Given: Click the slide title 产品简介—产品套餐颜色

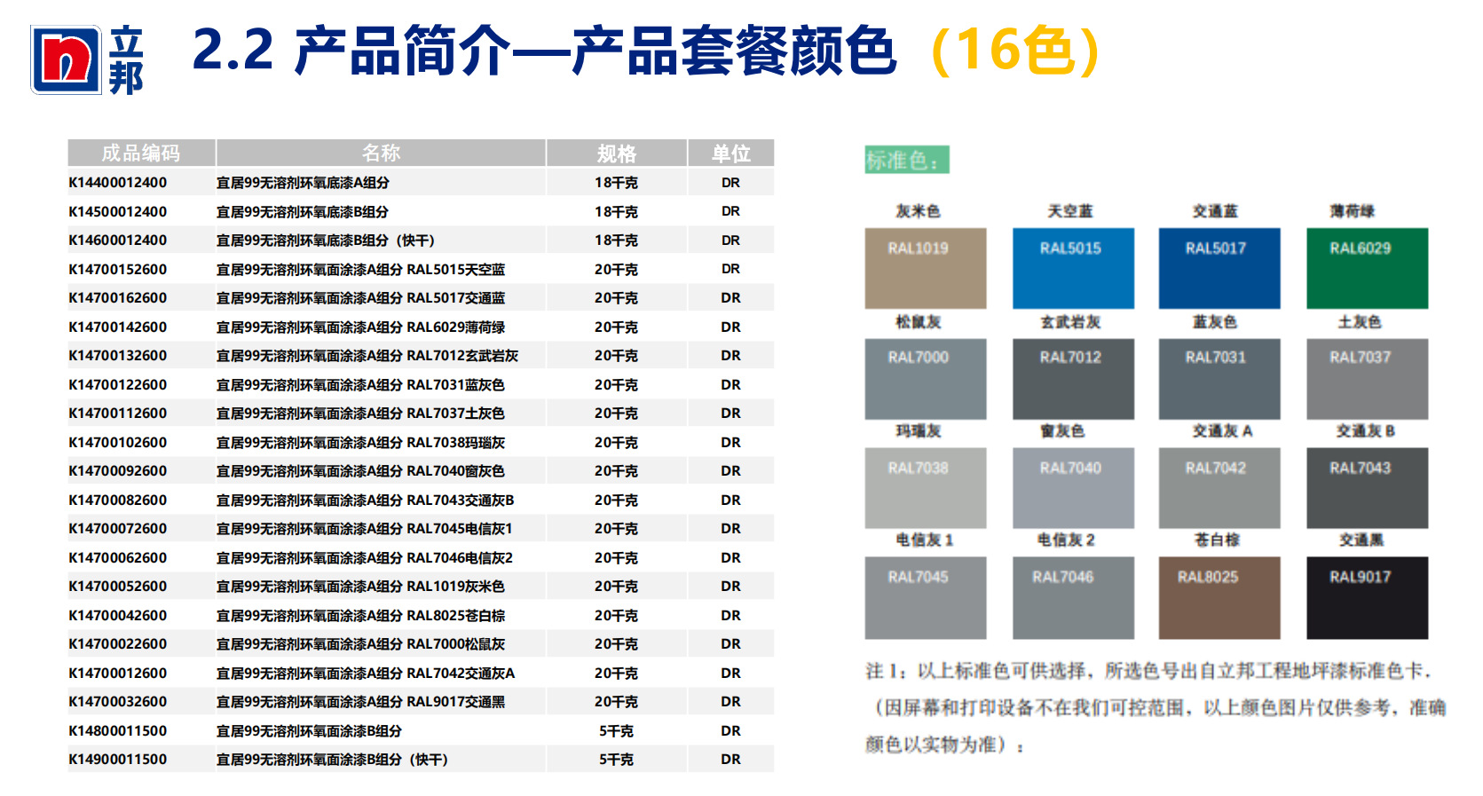Looking at the screenshot, I should [x=595, y=51].
